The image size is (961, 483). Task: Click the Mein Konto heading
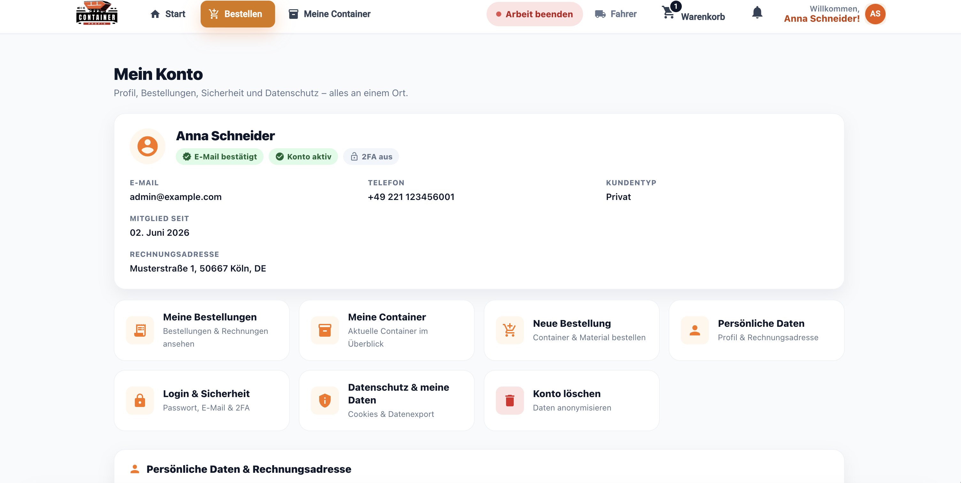pyautogui.click(x=158, y=74)
